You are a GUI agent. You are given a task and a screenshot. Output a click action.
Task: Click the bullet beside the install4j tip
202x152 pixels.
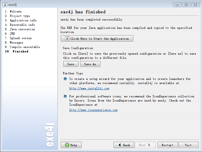tap(65, 79)
